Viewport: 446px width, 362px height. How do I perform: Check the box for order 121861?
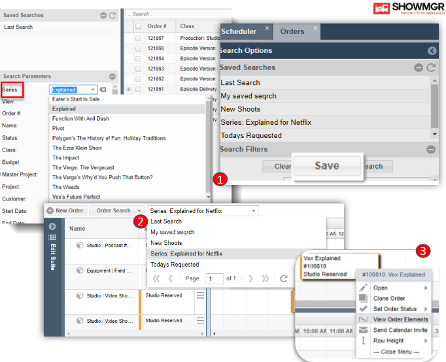coord(138,90)
